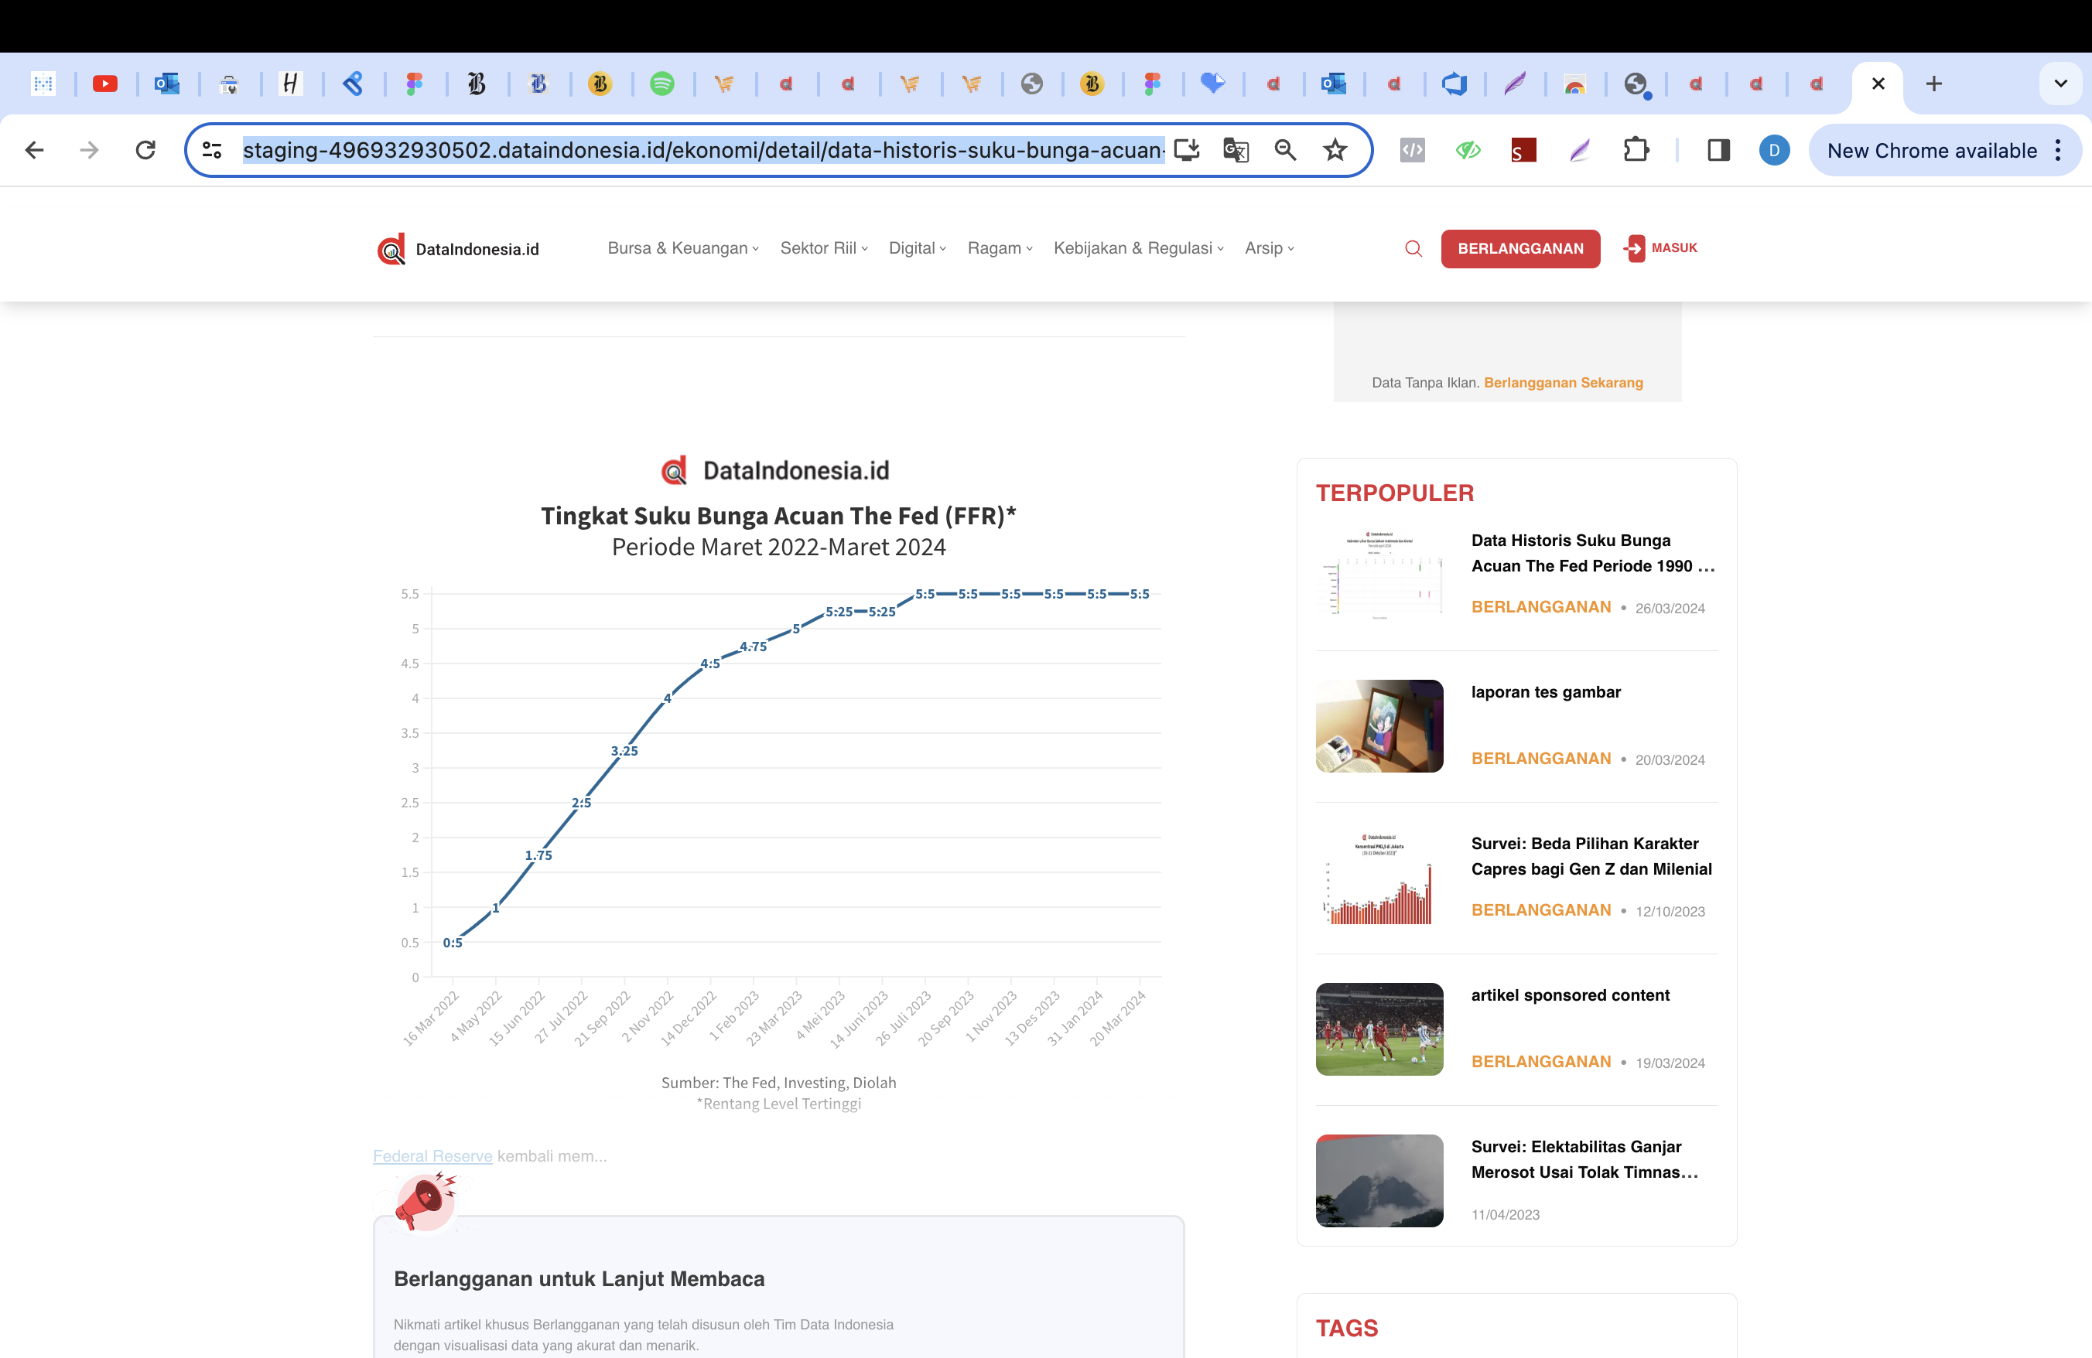Image resolution: width=2092 pixels, height=1358 pixels.
Task: Click BERLANGGANAN label dated 26/03/2024
Action: point(1541,607)
